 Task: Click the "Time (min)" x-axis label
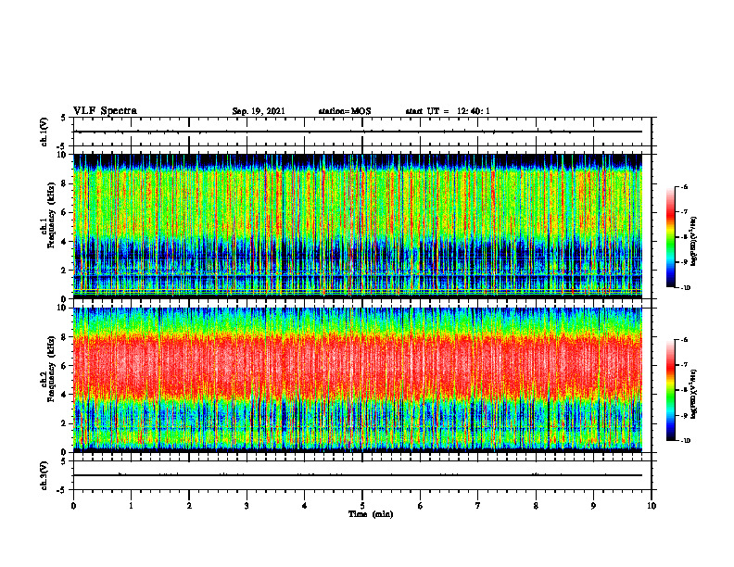point(371,514)
